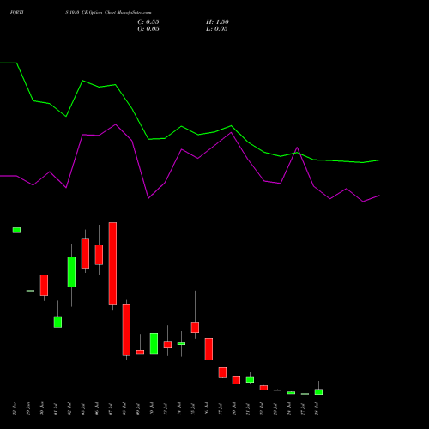Click the green candle above 01 Jul
This screenshot has height=429, width=429.
(x=57, y=322)
